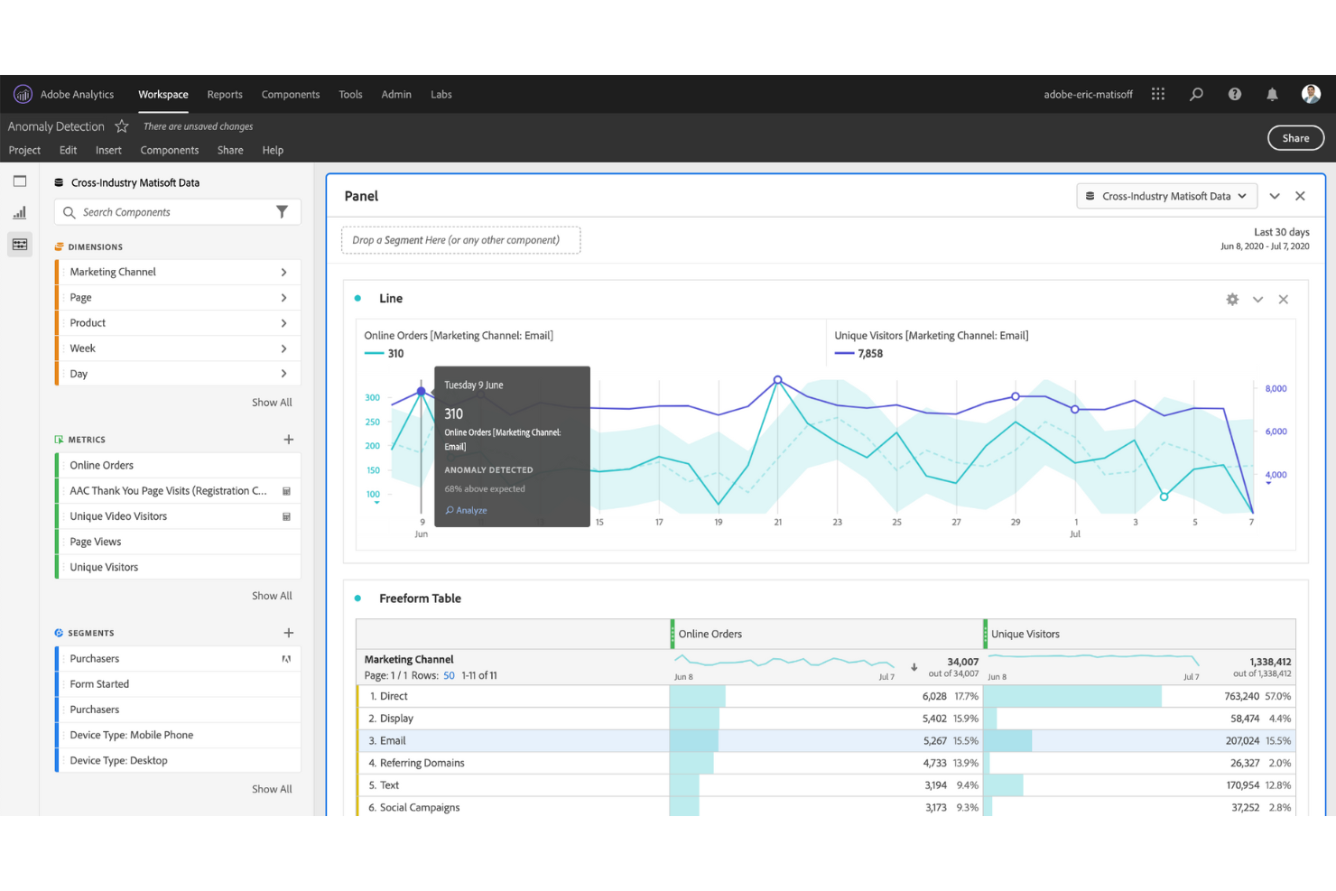Open the Workspace tab
Image resolution: width=1336 pixels, height=891 pixels.
[163, 94]
